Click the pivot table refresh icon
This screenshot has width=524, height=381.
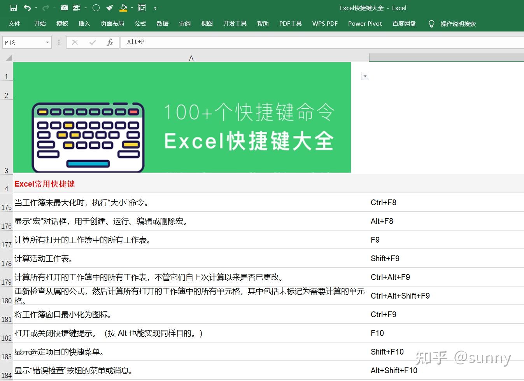(x=142, y=8)
